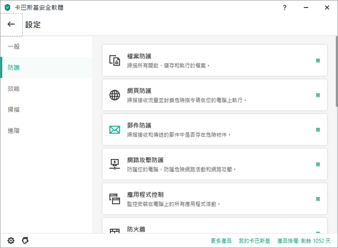Open settings via bottom gear icon
The height and width of the screenshot is (248, 338).
point(11,240)
